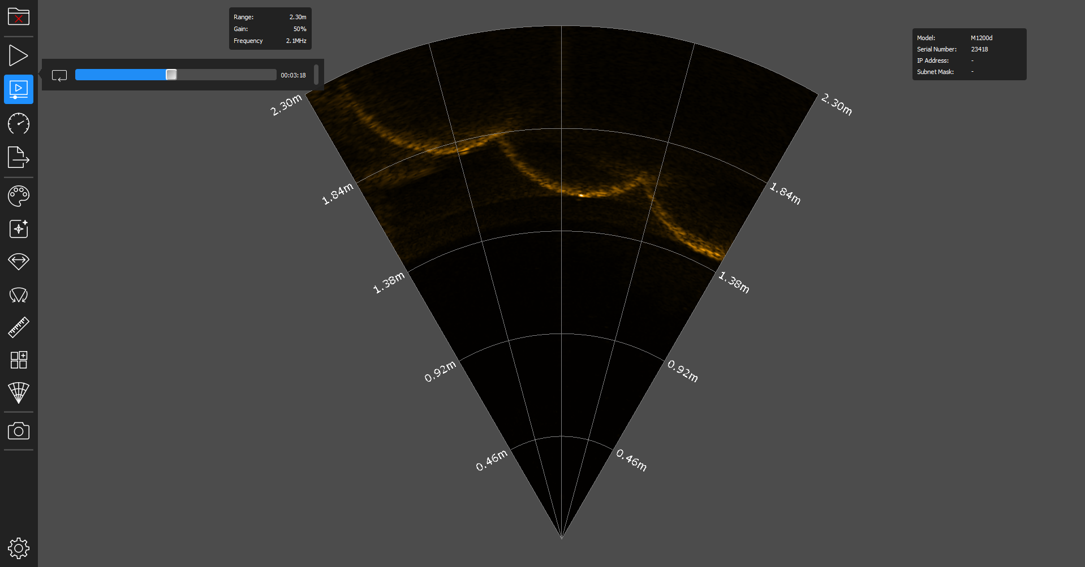The image size is (1085, 567).
Task: Toggle loop playback icon beside progress bar
Action: pyautogui.click(x=59, y=75)
